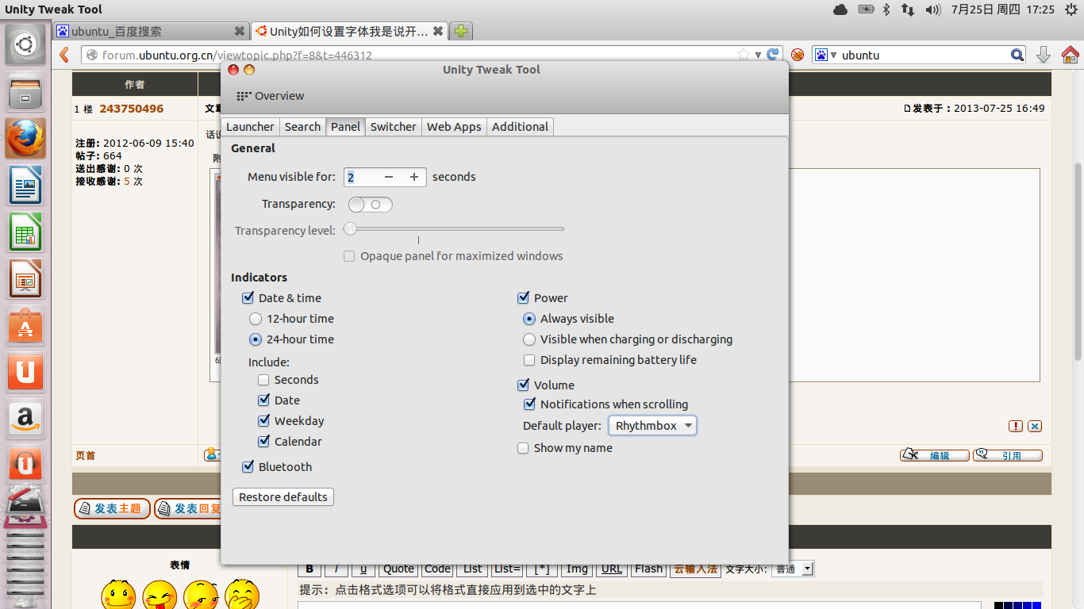1084x609 pixels.
Task: Switch to the Web Apps tab
Action: click(x=454, y=127)
